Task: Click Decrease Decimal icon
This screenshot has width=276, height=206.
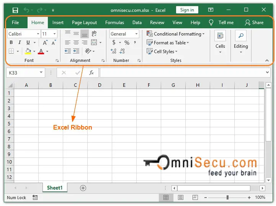Action: point(122,51)
